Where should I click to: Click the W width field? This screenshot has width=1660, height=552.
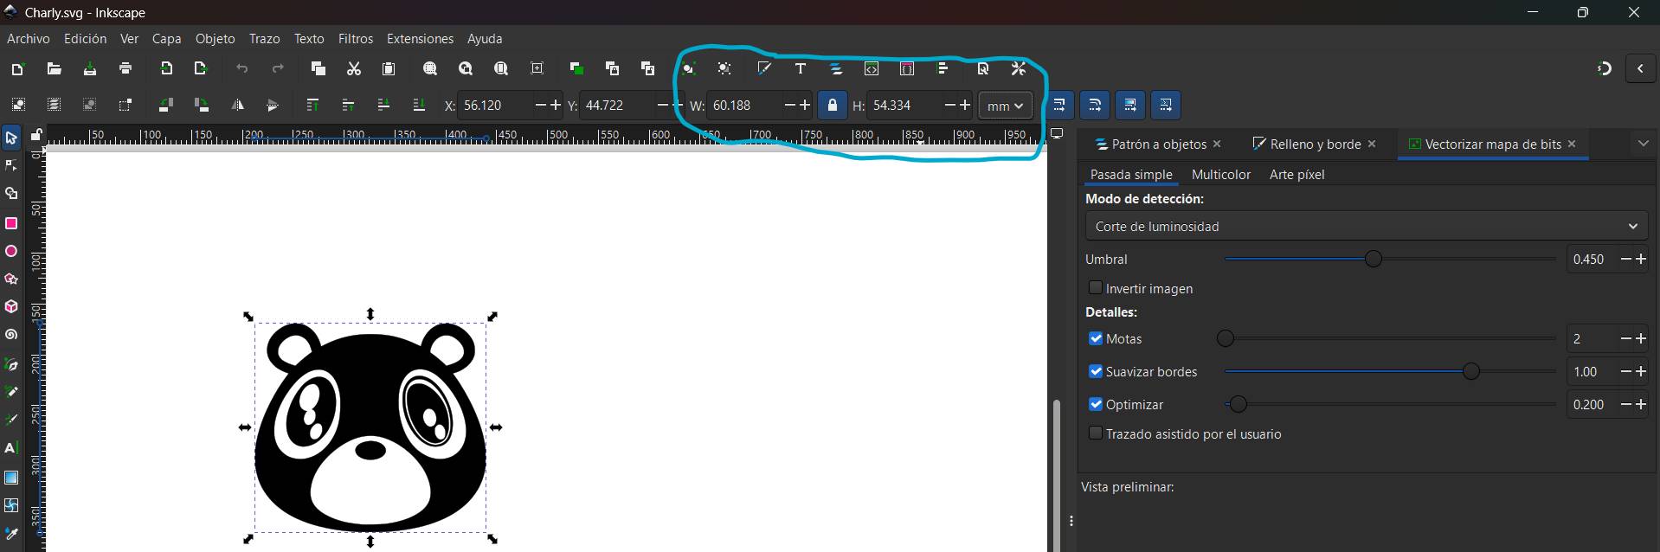click(x=743, y=106)
